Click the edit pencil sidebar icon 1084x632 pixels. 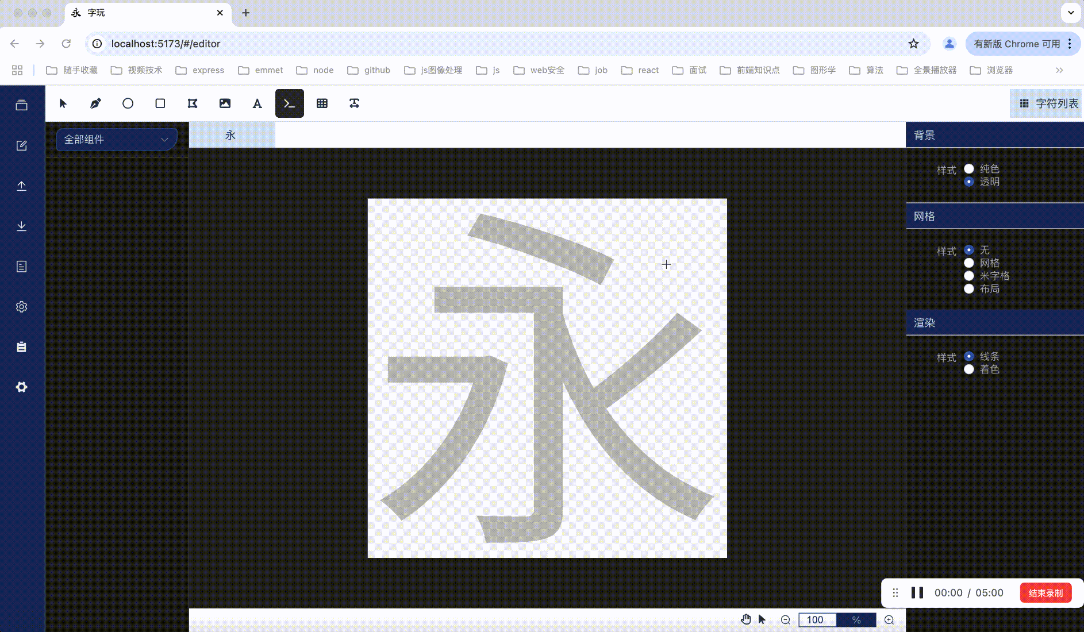pos(22,145)
